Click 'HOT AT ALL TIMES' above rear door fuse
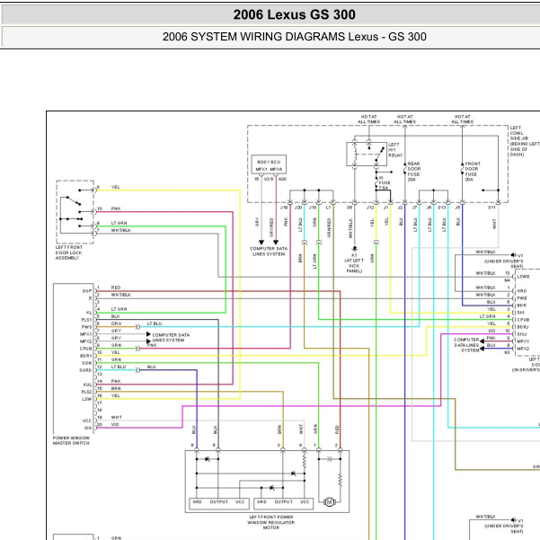The height and width of the screenshot is (540, 540). 404,120
